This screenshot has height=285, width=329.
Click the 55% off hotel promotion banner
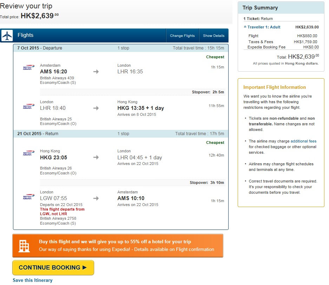click(118, 246)
